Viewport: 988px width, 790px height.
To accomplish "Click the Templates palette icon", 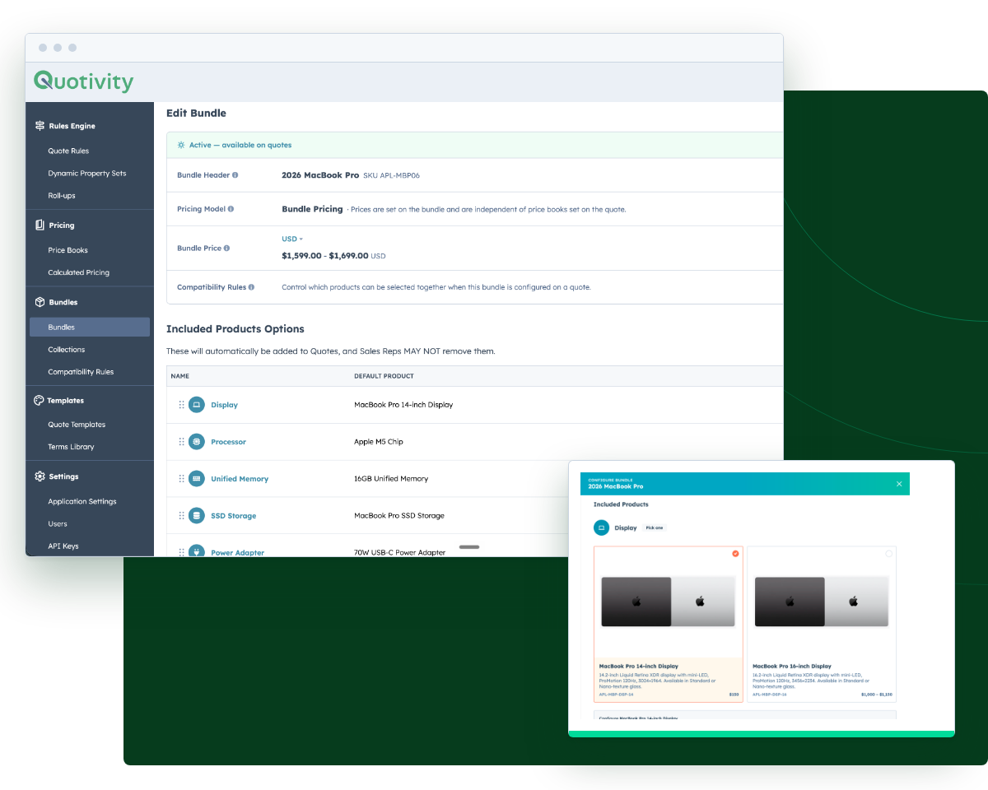I will (39, 400).
